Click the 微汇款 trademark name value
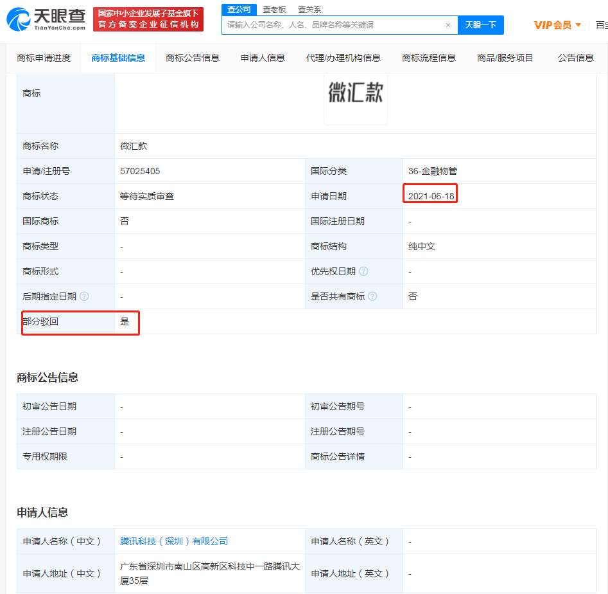Viewport: 608px width, 594px height. click(134, 147)
